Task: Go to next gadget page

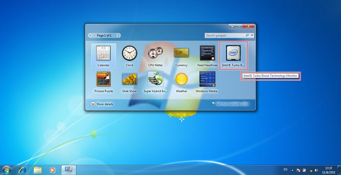Action: pos(118,35)
